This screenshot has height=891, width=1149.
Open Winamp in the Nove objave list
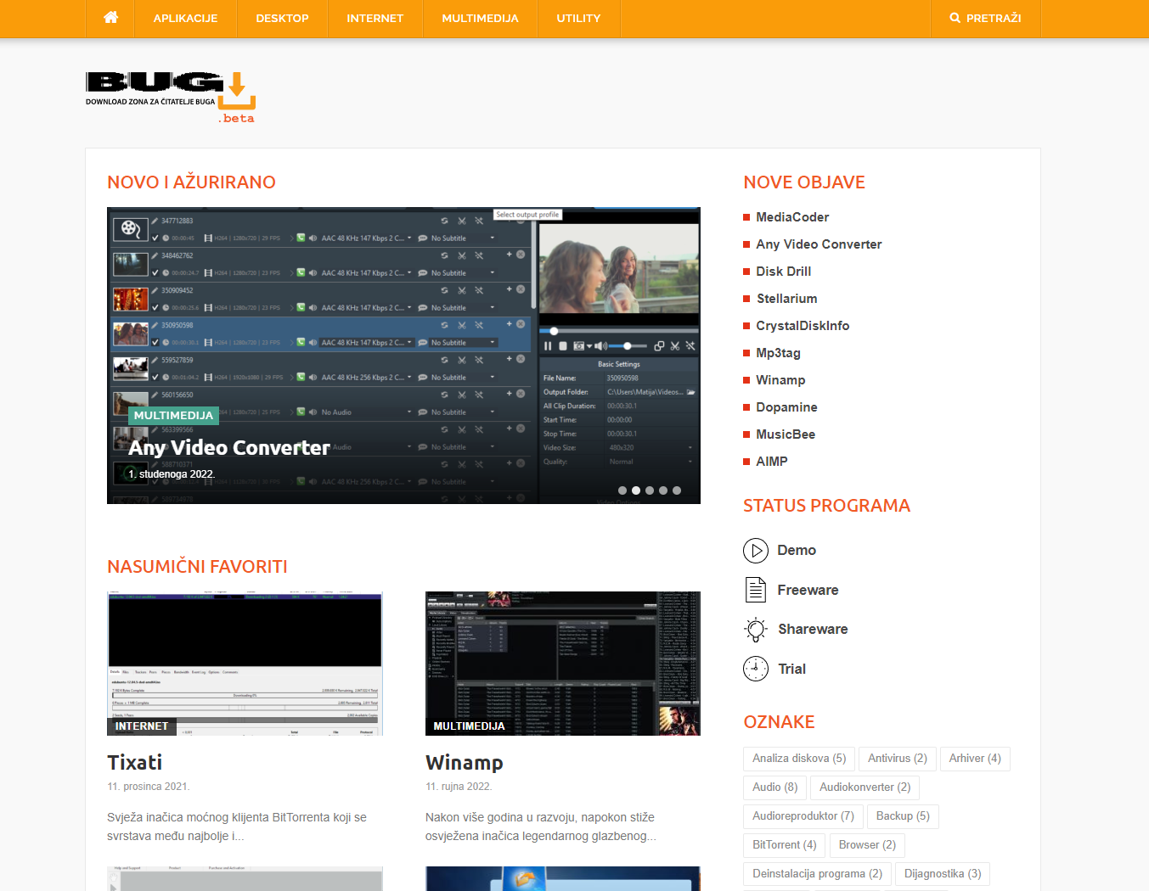tap(780, 380)
